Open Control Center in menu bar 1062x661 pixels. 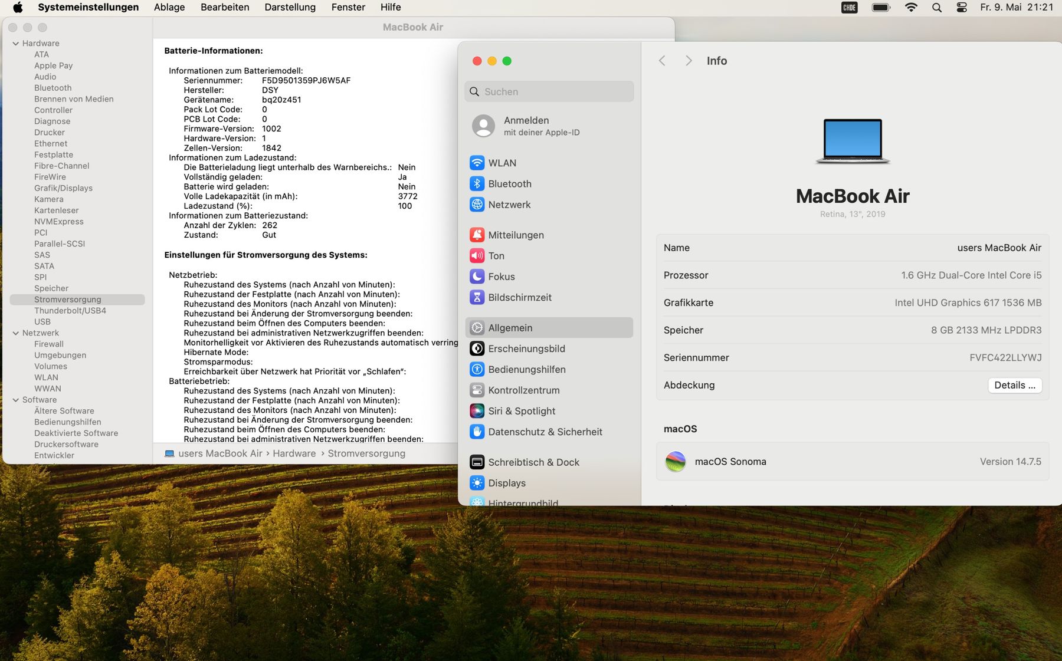pos(962,7)
